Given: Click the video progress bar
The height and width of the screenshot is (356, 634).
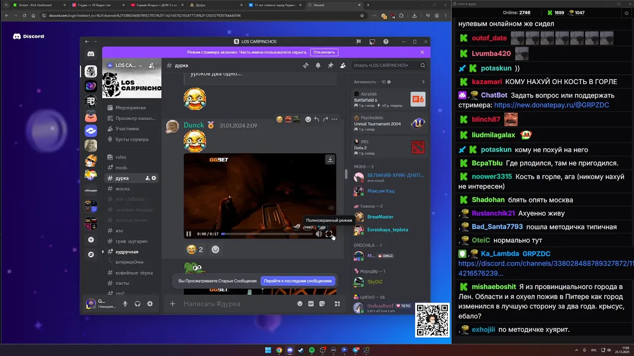Looking at the screenshot, I should (266, 234).
